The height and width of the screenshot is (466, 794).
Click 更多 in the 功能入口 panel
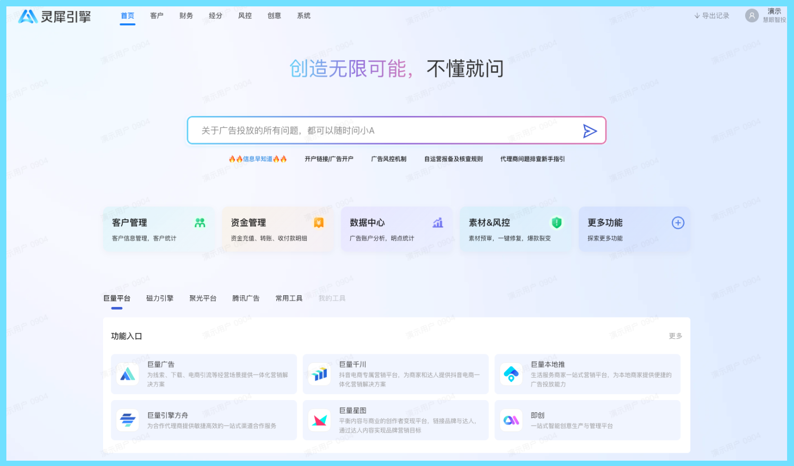click(x=675, y=336)
